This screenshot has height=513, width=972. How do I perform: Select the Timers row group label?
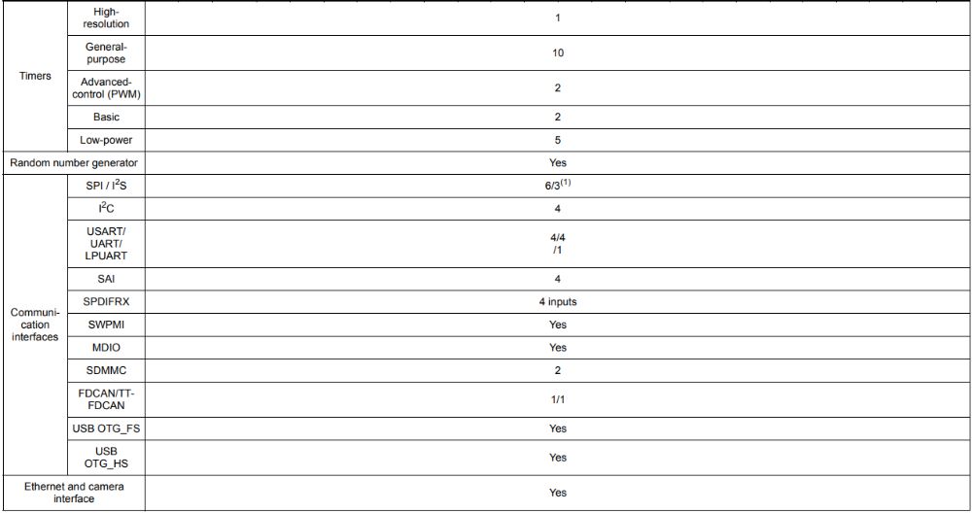[35, 77]
